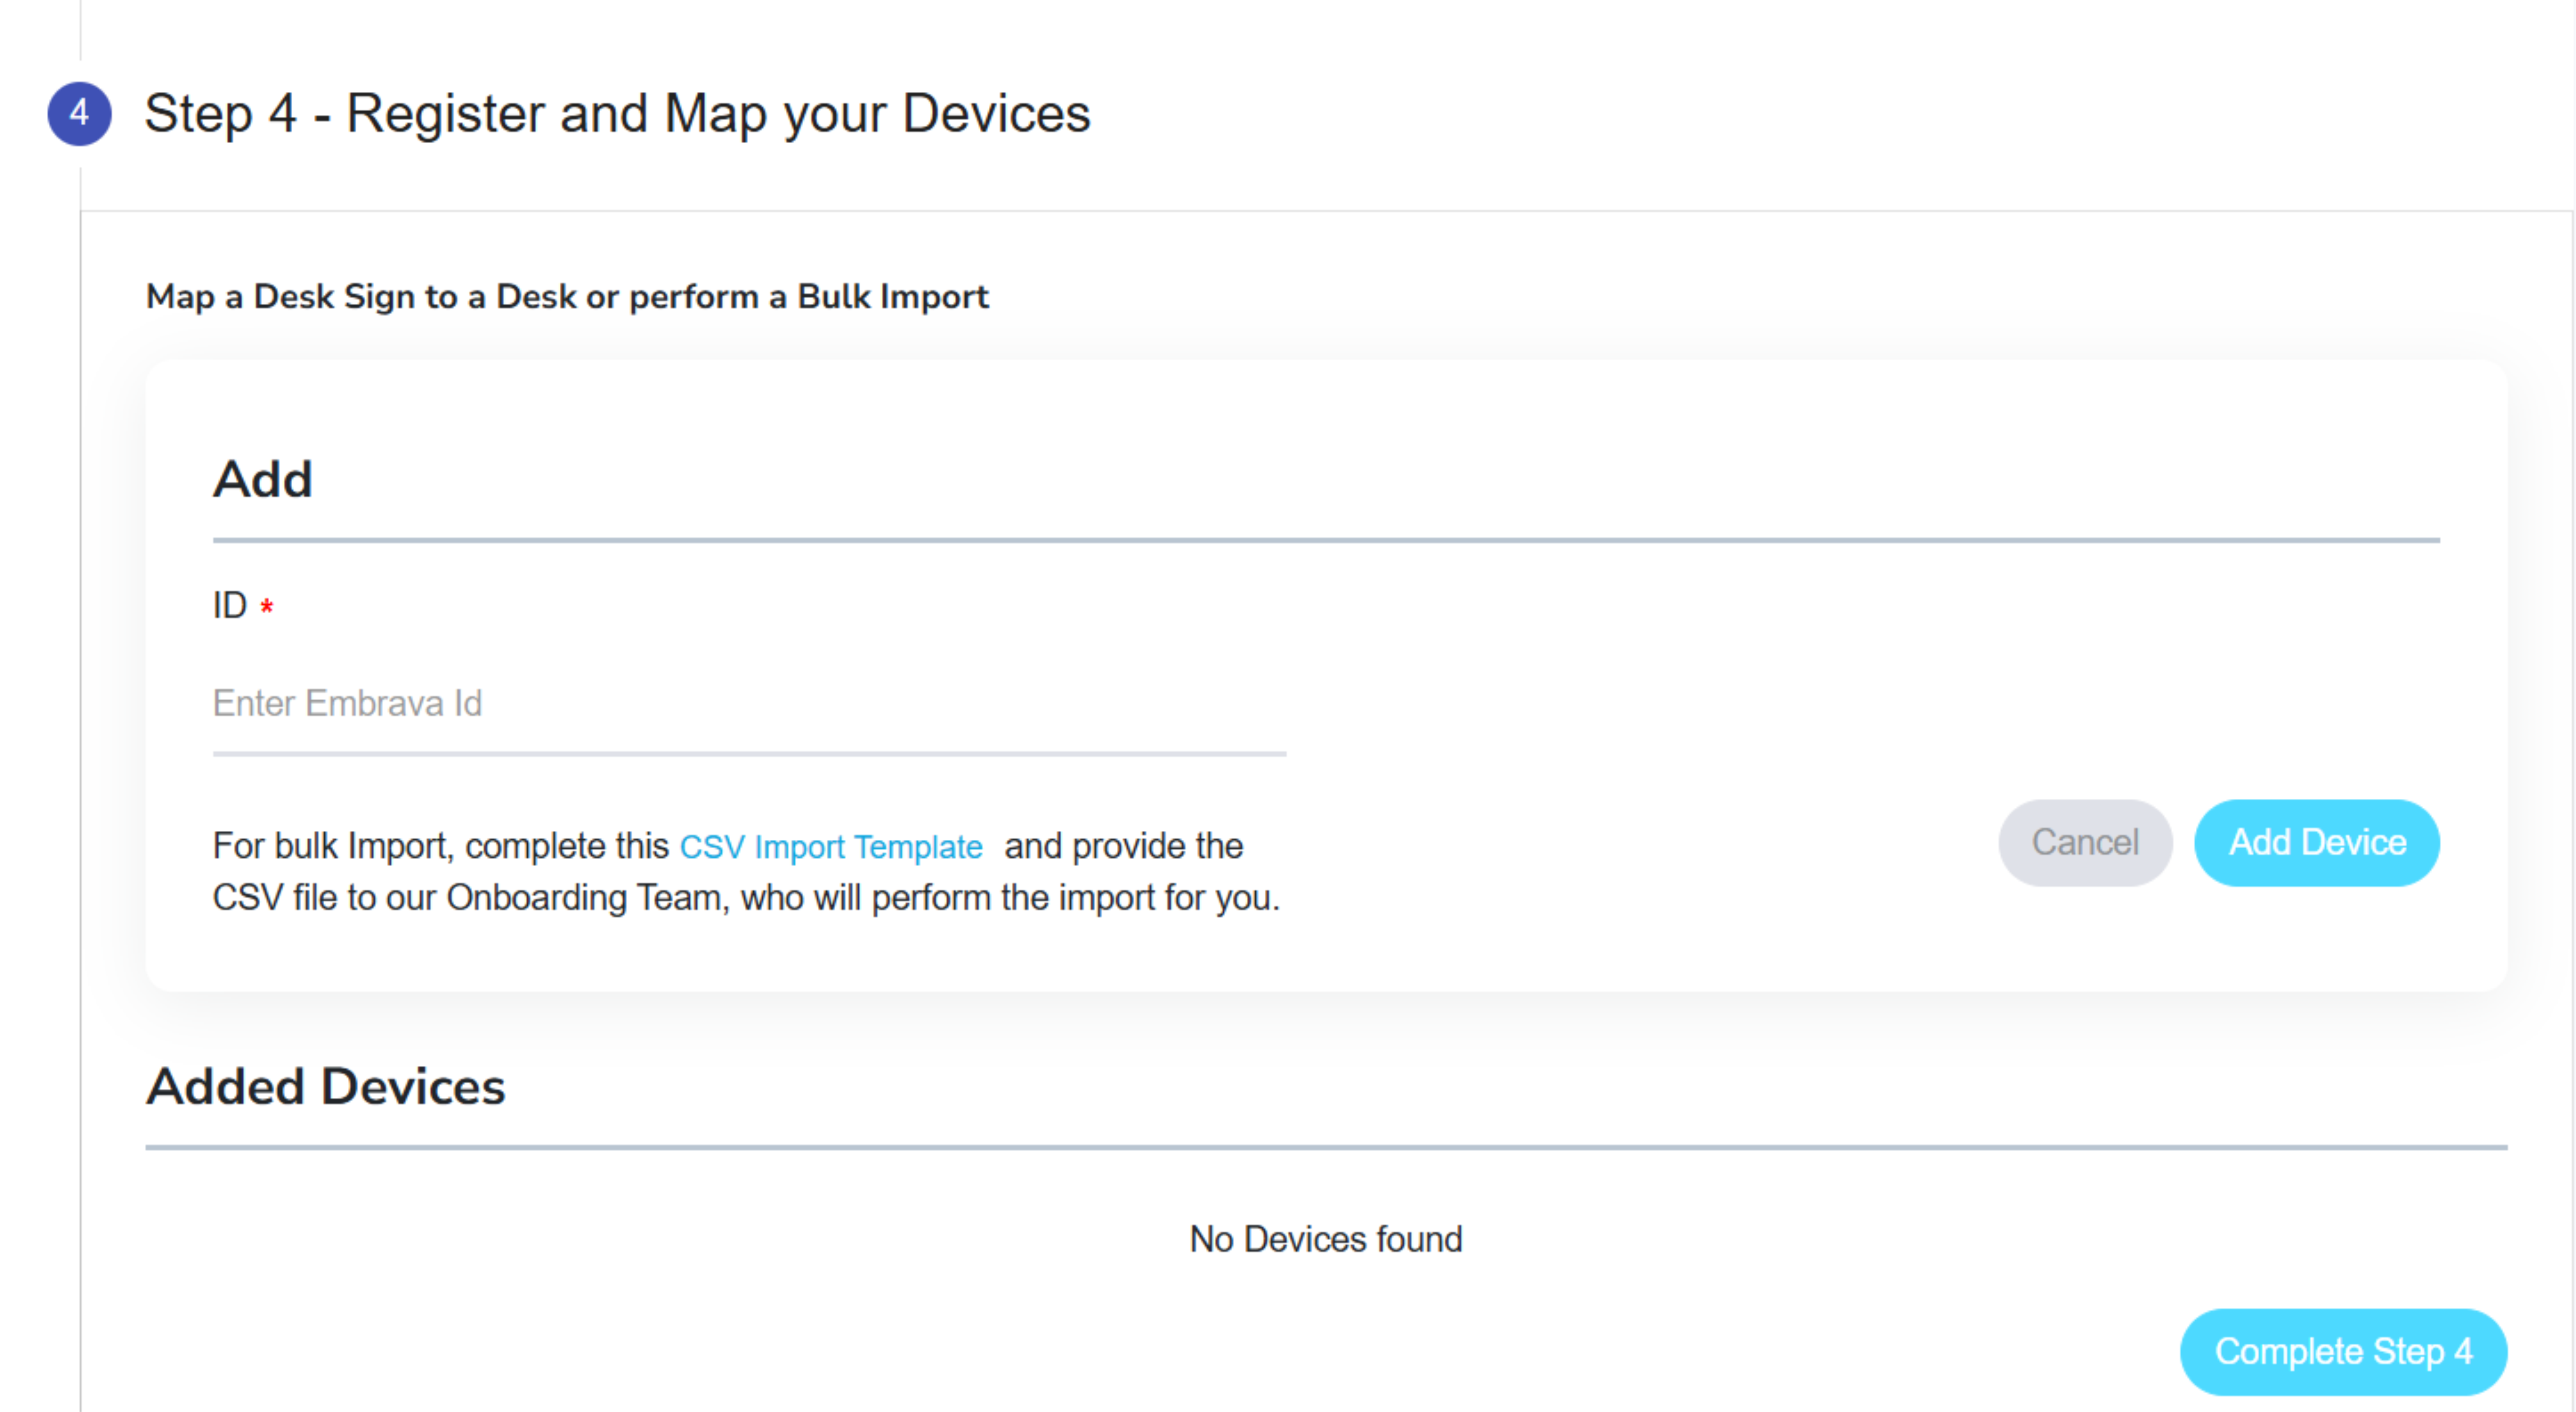Click the Complete Step 4 button
Image resolution: width=2576 pixels, height=1412 pixels.
(2343, 1352)
